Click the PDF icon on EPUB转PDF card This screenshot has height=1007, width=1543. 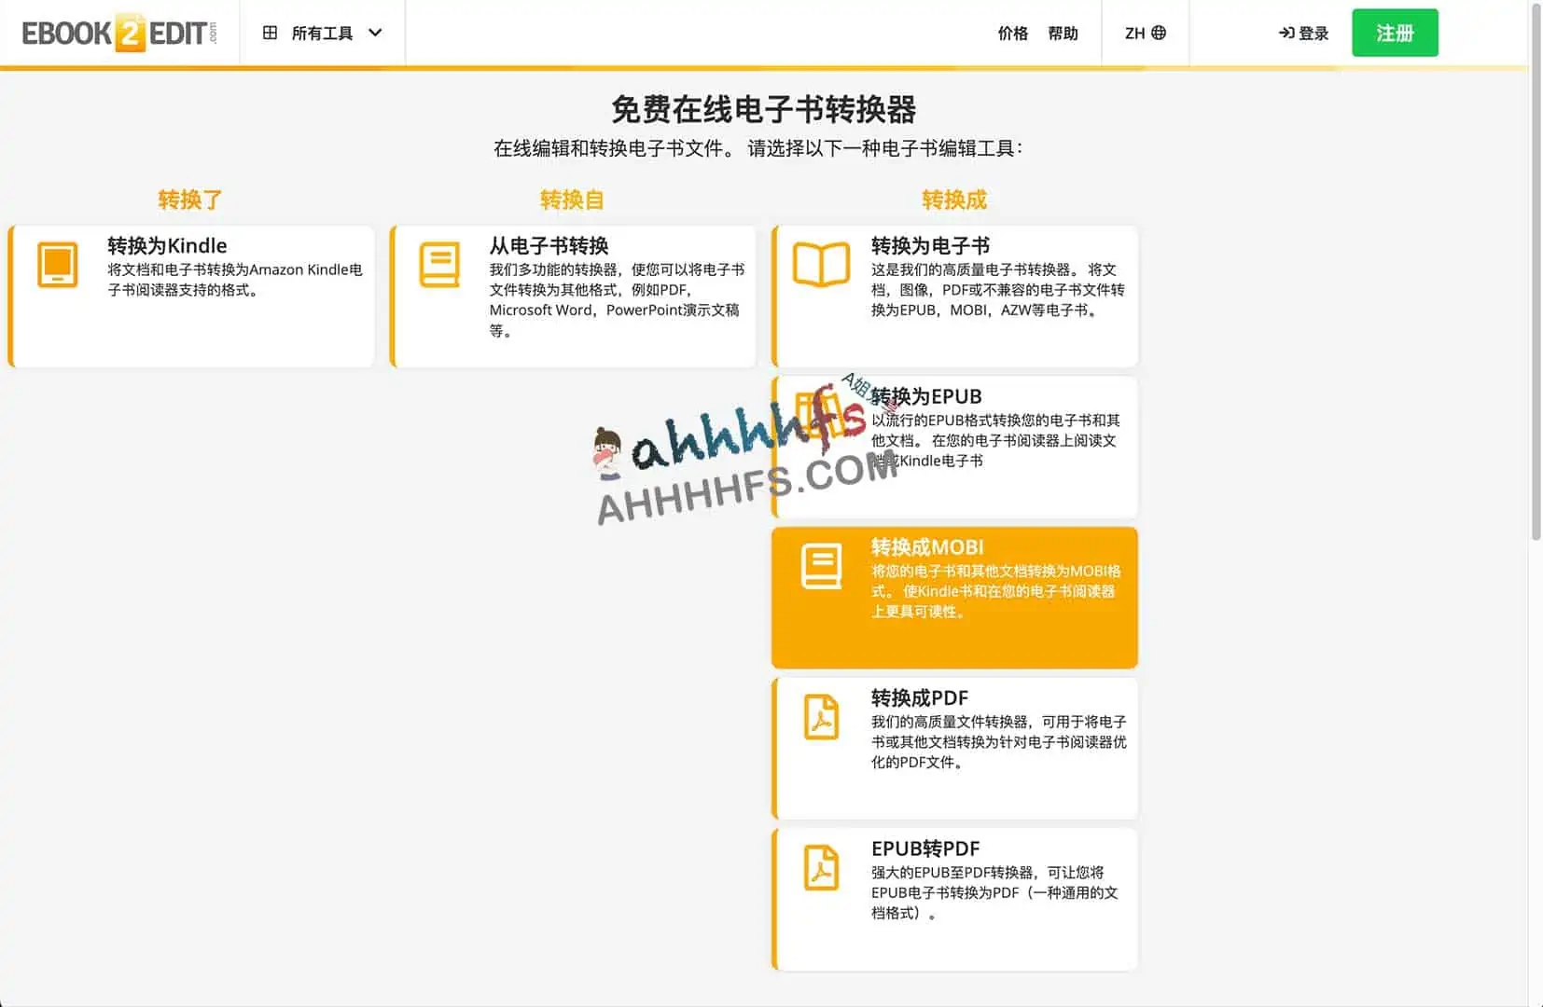(821, 869)
